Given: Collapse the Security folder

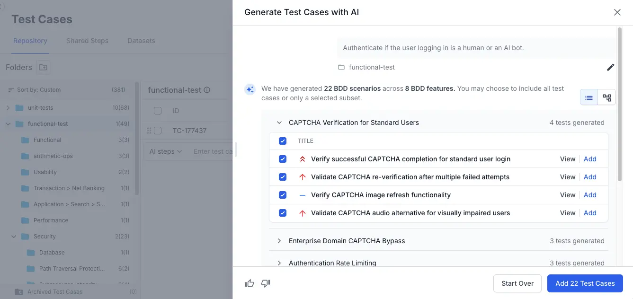Looking at the screenshot, I should pyautogui.click(x=13, y=237).
